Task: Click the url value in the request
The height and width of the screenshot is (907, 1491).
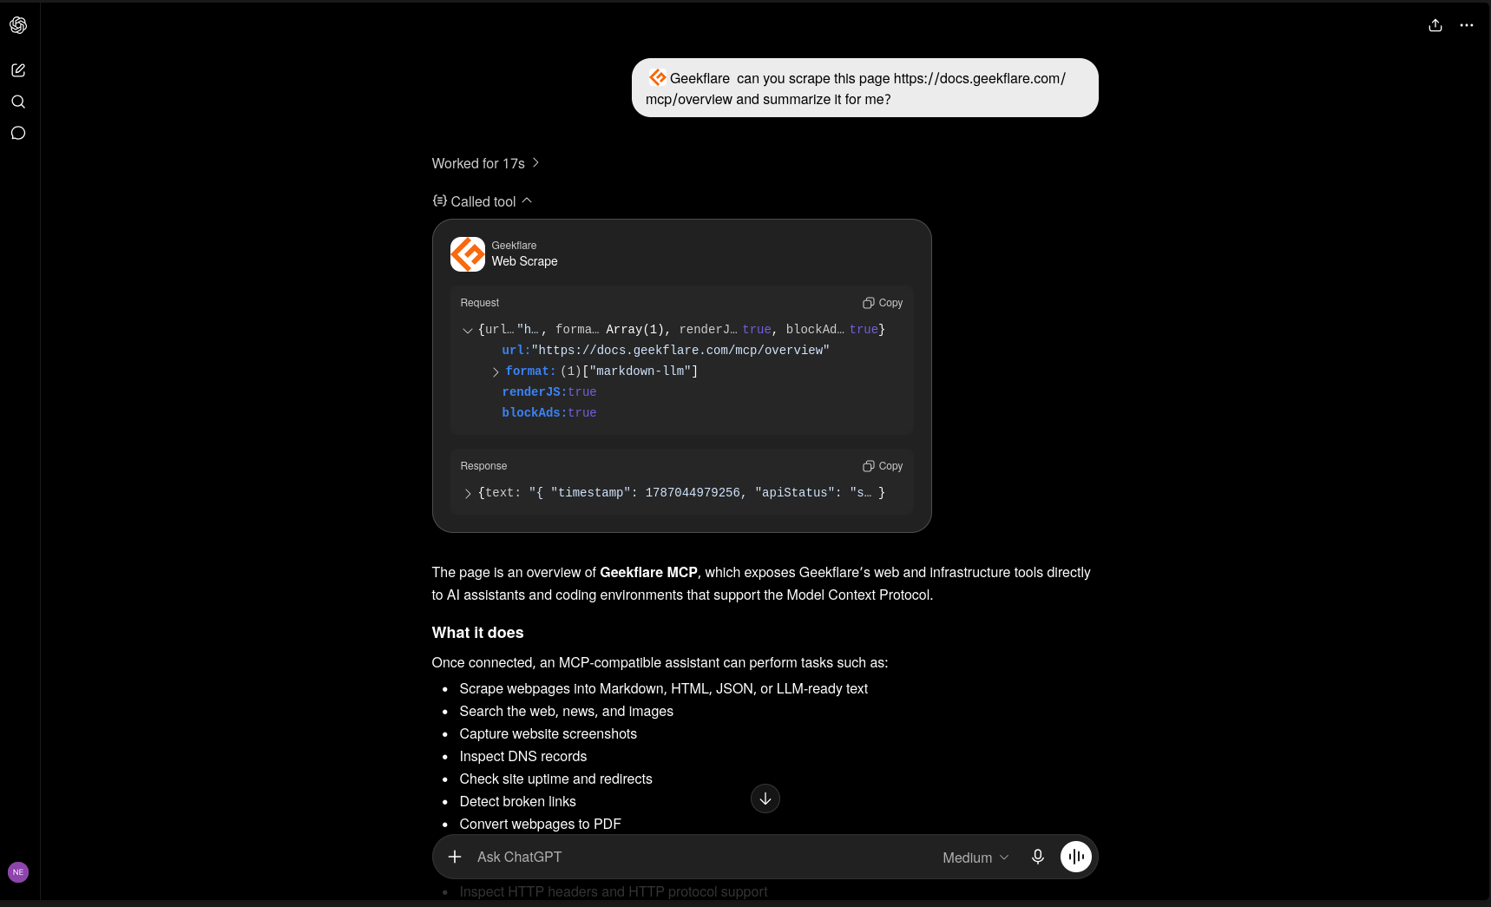Action: (680, 350)
